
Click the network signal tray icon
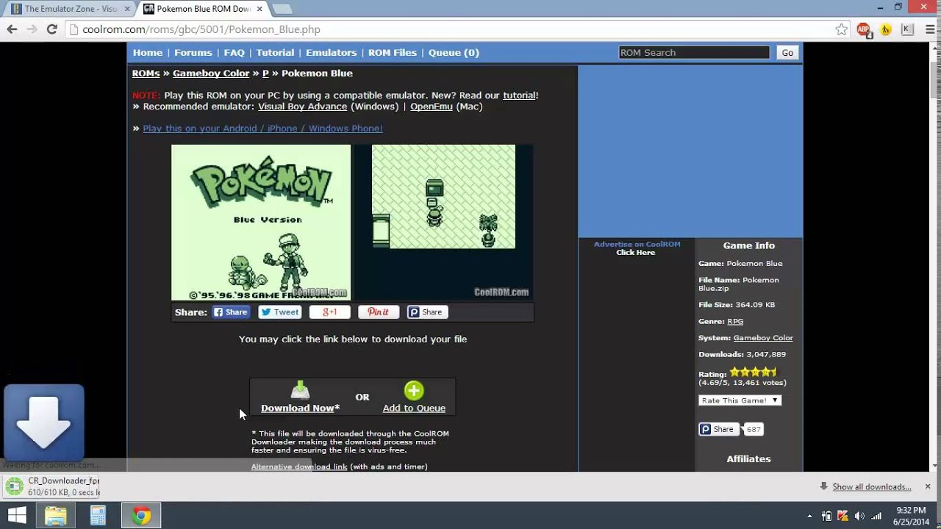876,516
